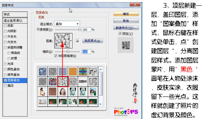Click the opacity value field showing 100
This screenshot has width=203, height=119.
pos(86,30)
